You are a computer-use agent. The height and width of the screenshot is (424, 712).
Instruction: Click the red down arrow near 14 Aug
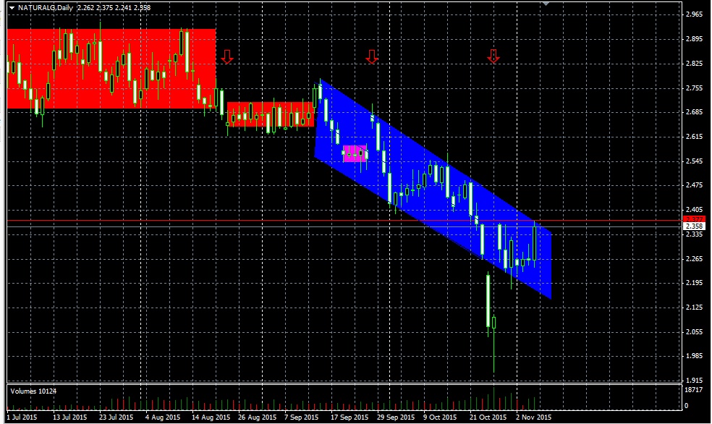[227, 56]
